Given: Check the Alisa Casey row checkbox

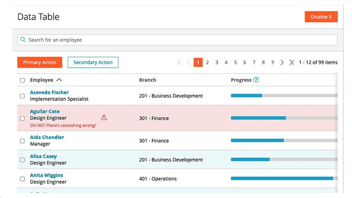Looking at the screenshot, I should (22, 160).
